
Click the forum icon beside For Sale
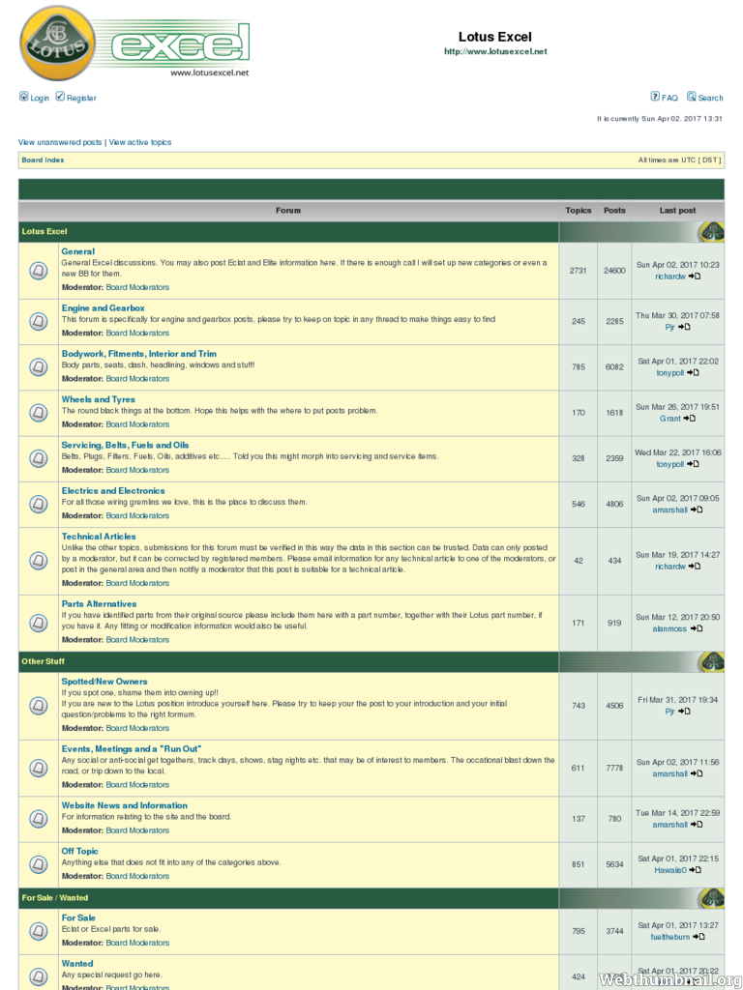click(x=39, y=931)
